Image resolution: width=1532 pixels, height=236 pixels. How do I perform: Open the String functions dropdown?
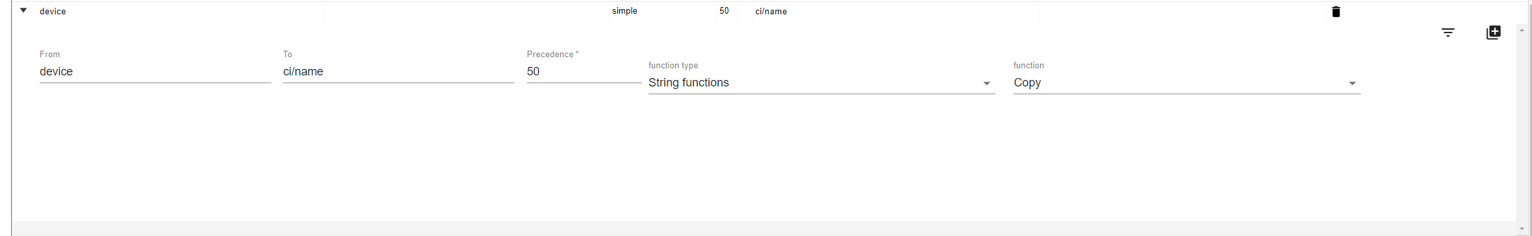pos(821,83)
